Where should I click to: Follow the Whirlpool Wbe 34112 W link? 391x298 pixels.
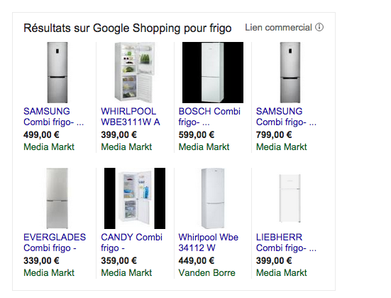pos(209,243)
